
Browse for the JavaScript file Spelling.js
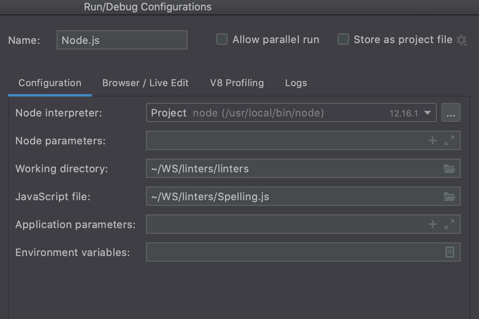pyautogui.click(x=450, y=196)
